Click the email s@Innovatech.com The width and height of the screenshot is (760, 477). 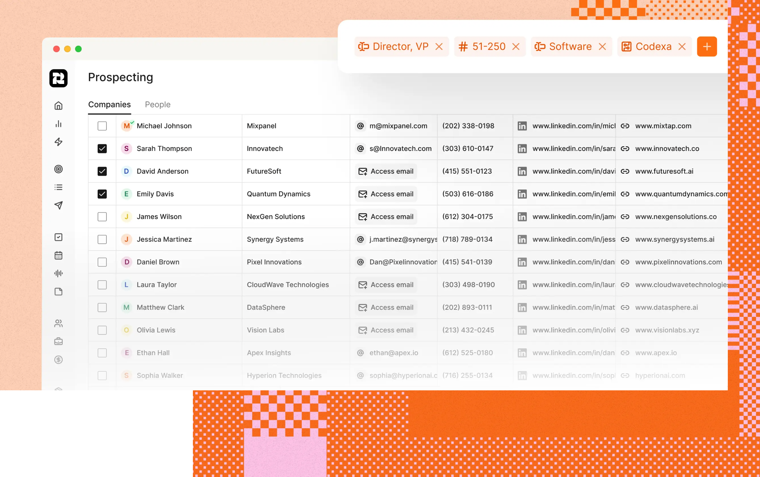click(400, 149)
